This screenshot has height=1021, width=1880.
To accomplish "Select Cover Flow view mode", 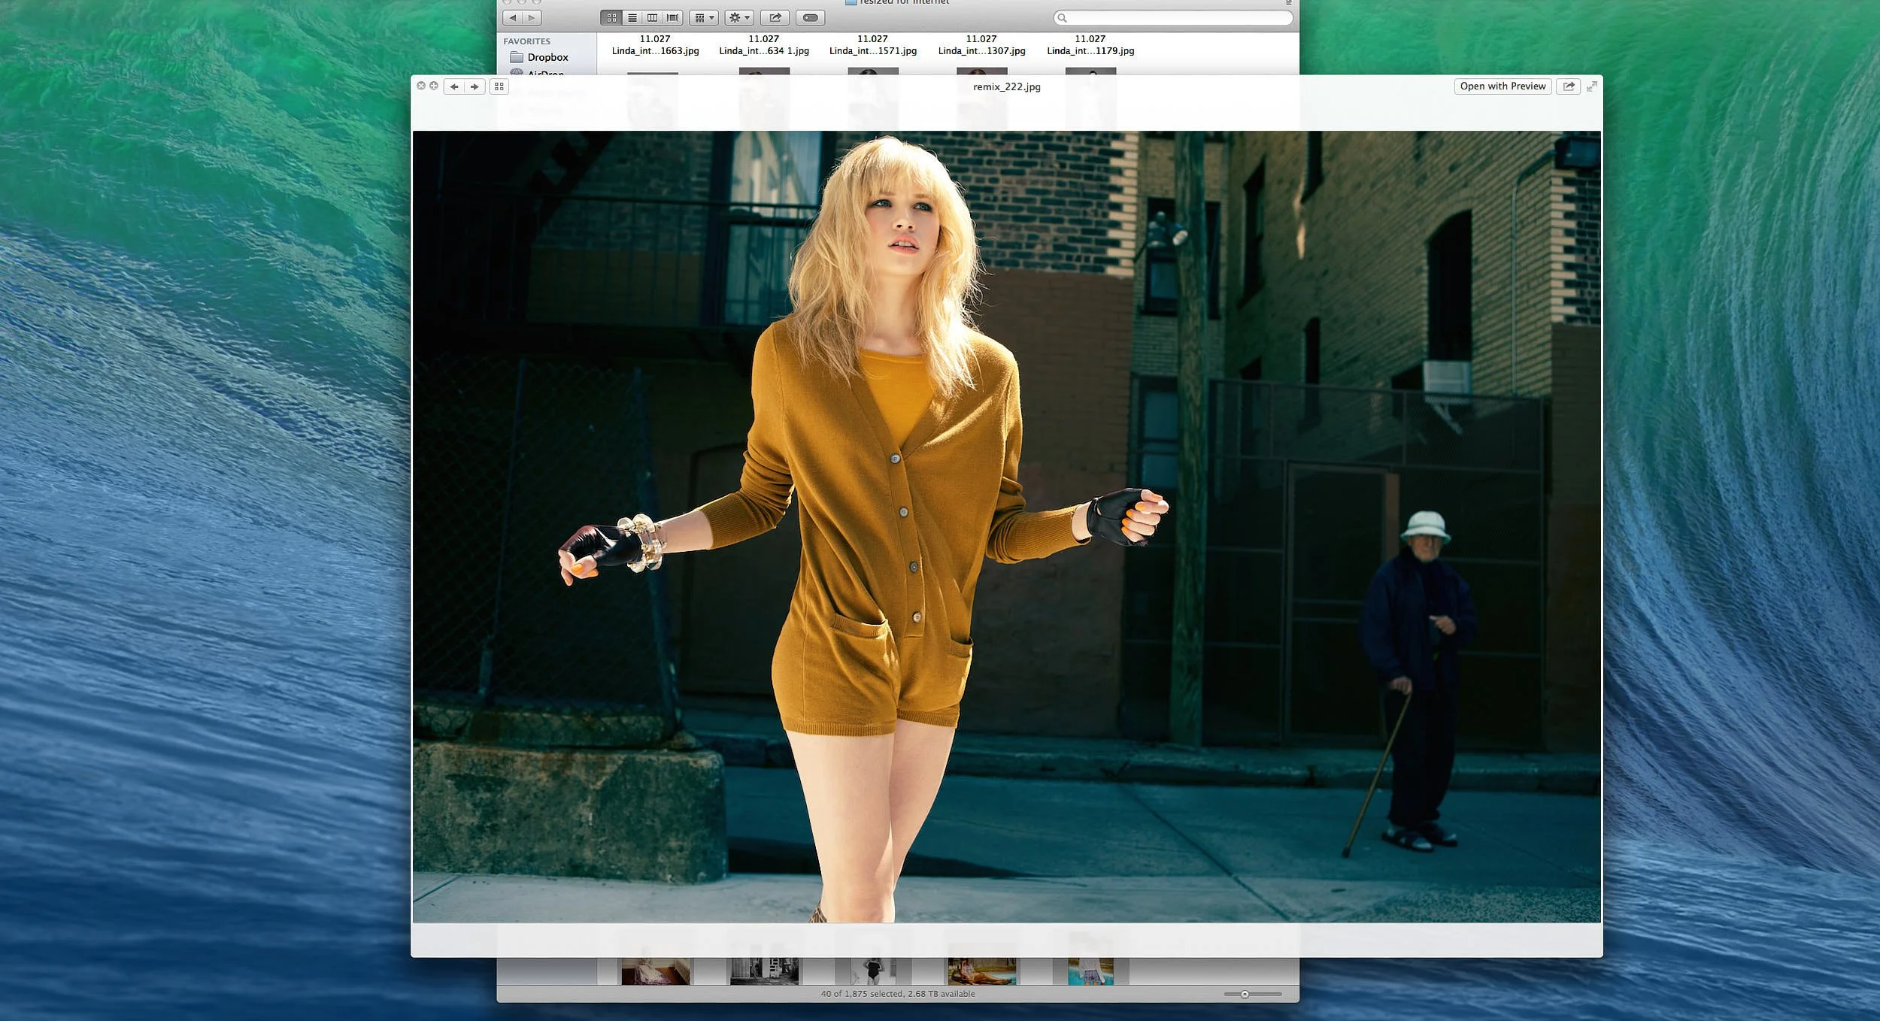I will coord(673,17).
